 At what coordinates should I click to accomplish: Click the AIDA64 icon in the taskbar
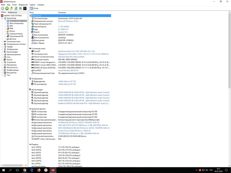tap(52, 170)
